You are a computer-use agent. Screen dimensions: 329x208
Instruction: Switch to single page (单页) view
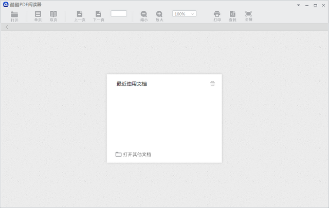click(38, 15)
